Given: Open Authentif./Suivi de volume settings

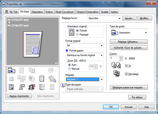Looking at the screenshot, I should coord(129,48).
